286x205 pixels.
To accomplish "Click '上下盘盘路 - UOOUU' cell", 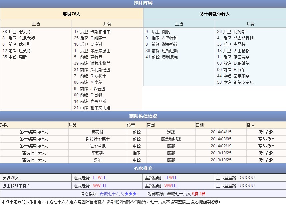I will (x=235, y=186).
